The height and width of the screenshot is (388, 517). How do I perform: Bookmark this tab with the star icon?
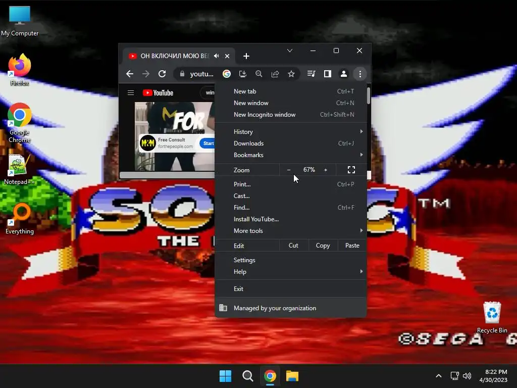click(291, 74)
